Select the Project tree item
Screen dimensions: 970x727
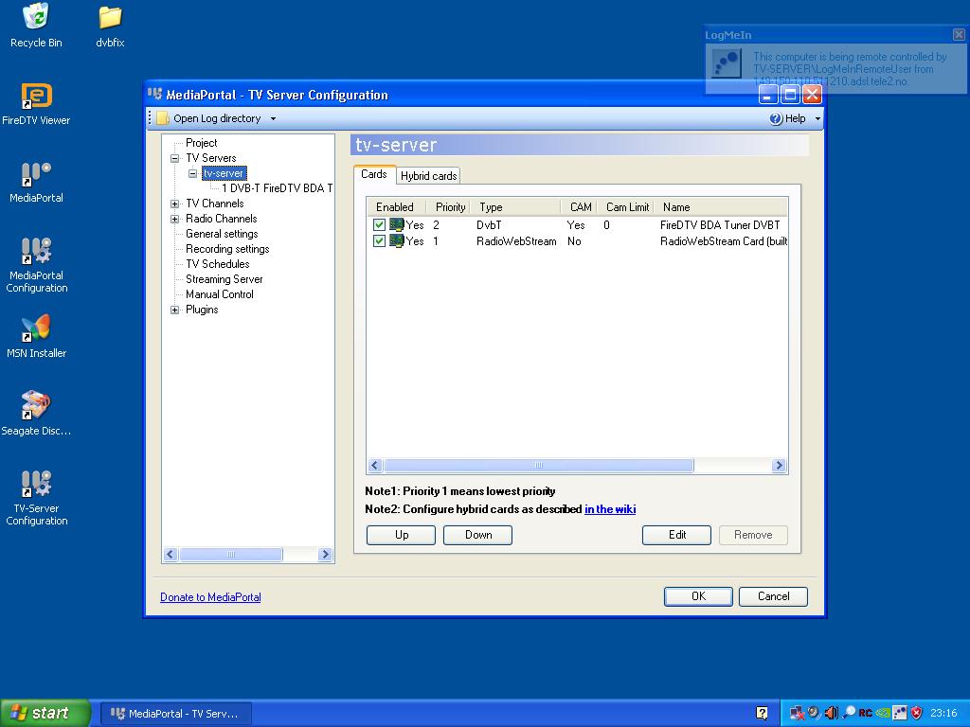[x=201, y=143]
